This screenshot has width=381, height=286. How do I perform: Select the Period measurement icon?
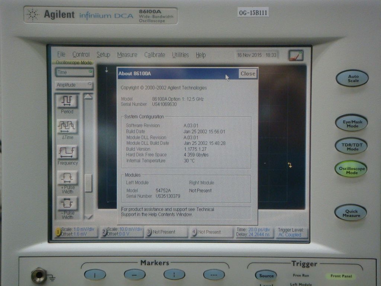click(x=67, y=101)
